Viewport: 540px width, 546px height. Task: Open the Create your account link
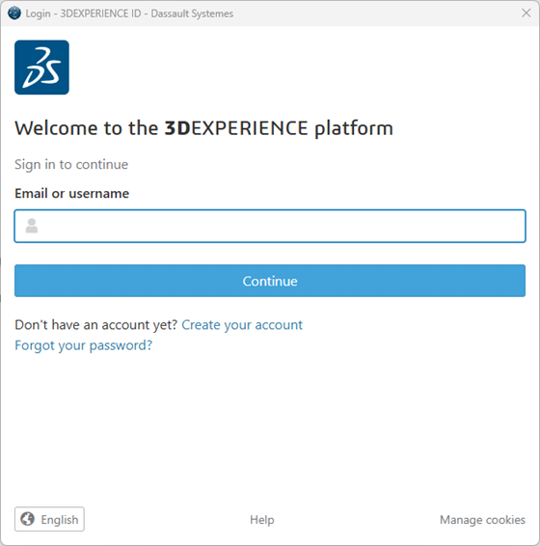point(242,324)
